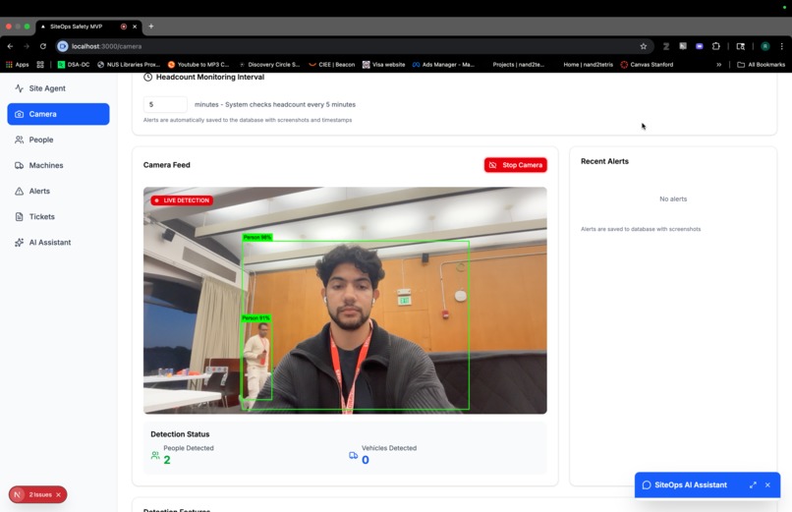Expand the SiteOps AI Assistant chat window
The height and width of the screenshot is (512, 792).
[x=753, y=484]
